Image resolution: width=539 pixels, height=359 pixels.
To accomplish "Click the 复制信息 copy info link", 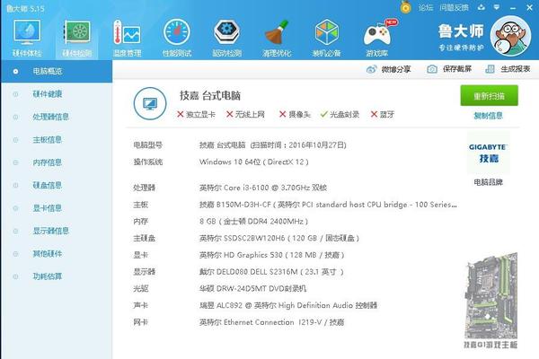I will coord(488,116).
